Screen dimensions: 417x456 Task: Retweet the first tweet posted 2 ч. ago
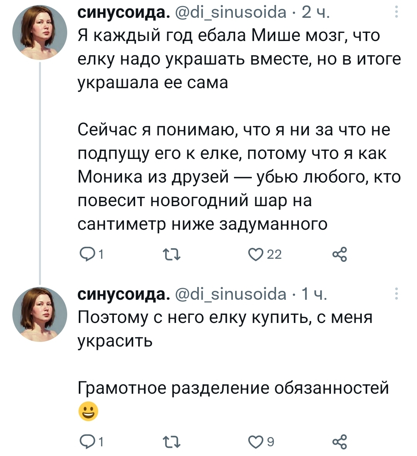(x=170, y=254)
